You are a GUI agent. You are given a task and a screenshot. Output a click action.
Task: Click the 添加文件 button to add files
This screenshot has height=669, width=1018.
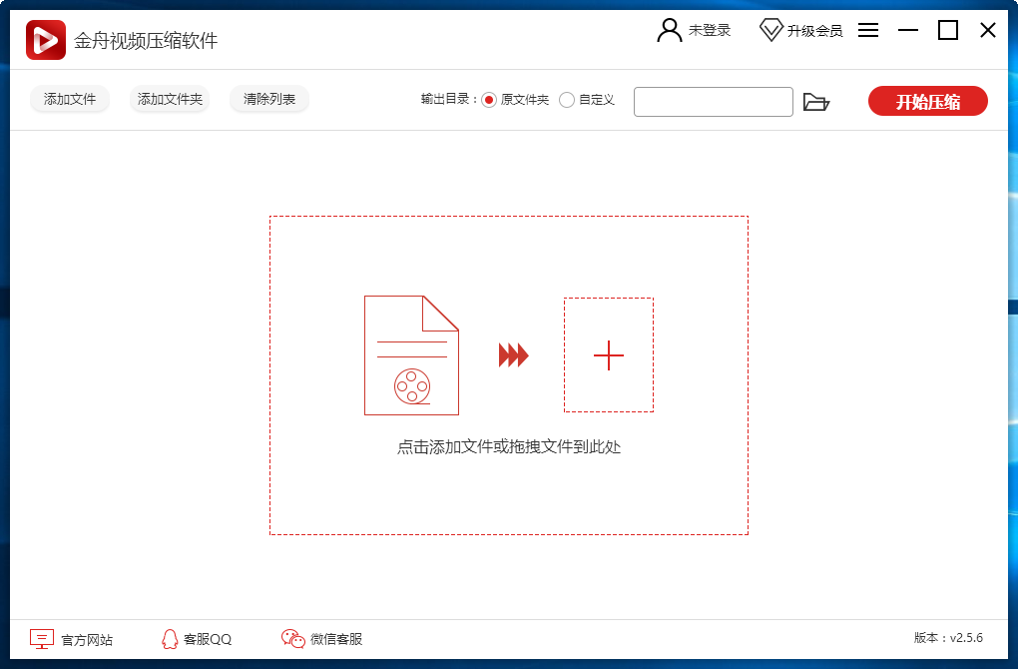(x=69, y=99)
